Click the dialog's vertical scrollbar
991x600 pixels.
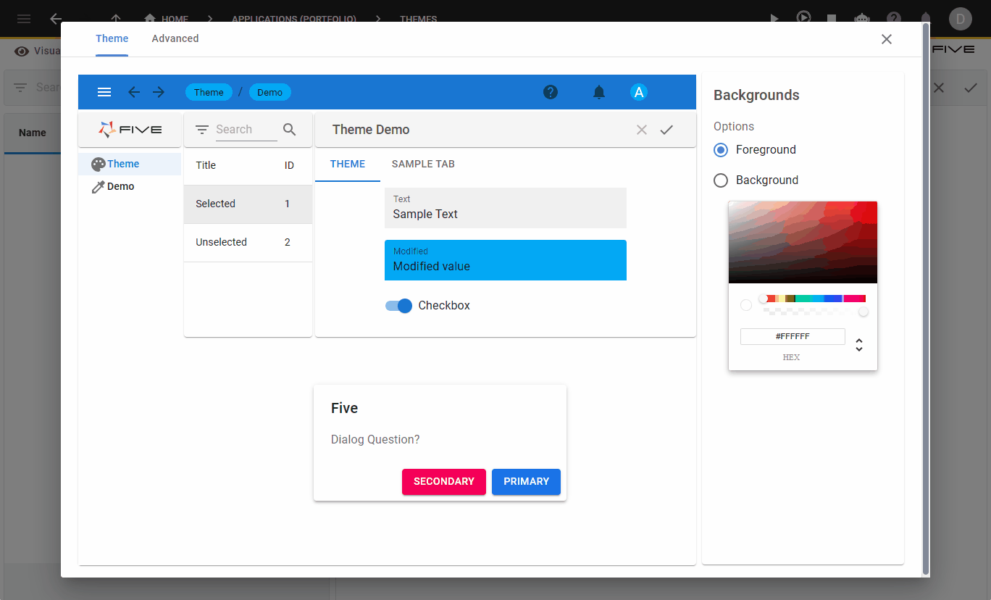tap(925, 299)
